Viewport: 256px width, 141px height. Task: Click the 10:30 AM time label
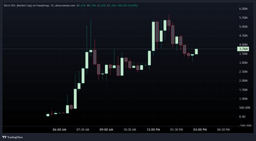click(x=130, y=130)
